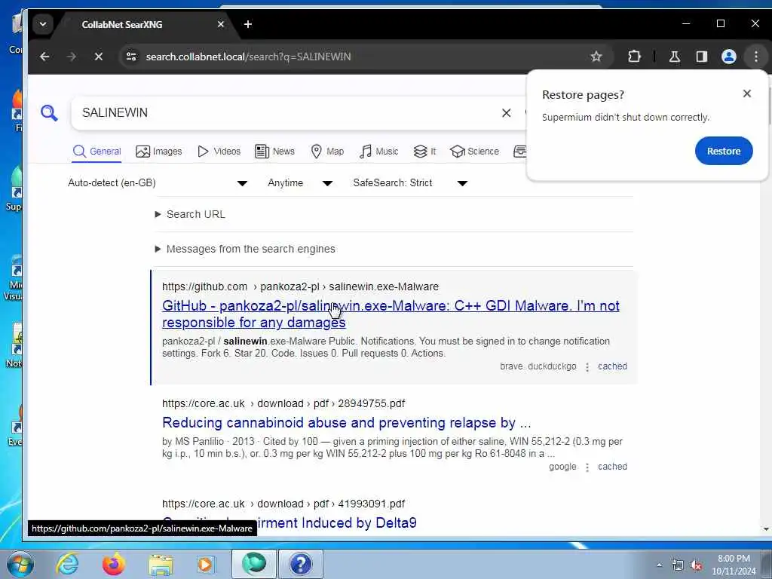Screen dimensions: 772x579
Task: Focus the SALINEWIN search box
Action: (290, 113)
